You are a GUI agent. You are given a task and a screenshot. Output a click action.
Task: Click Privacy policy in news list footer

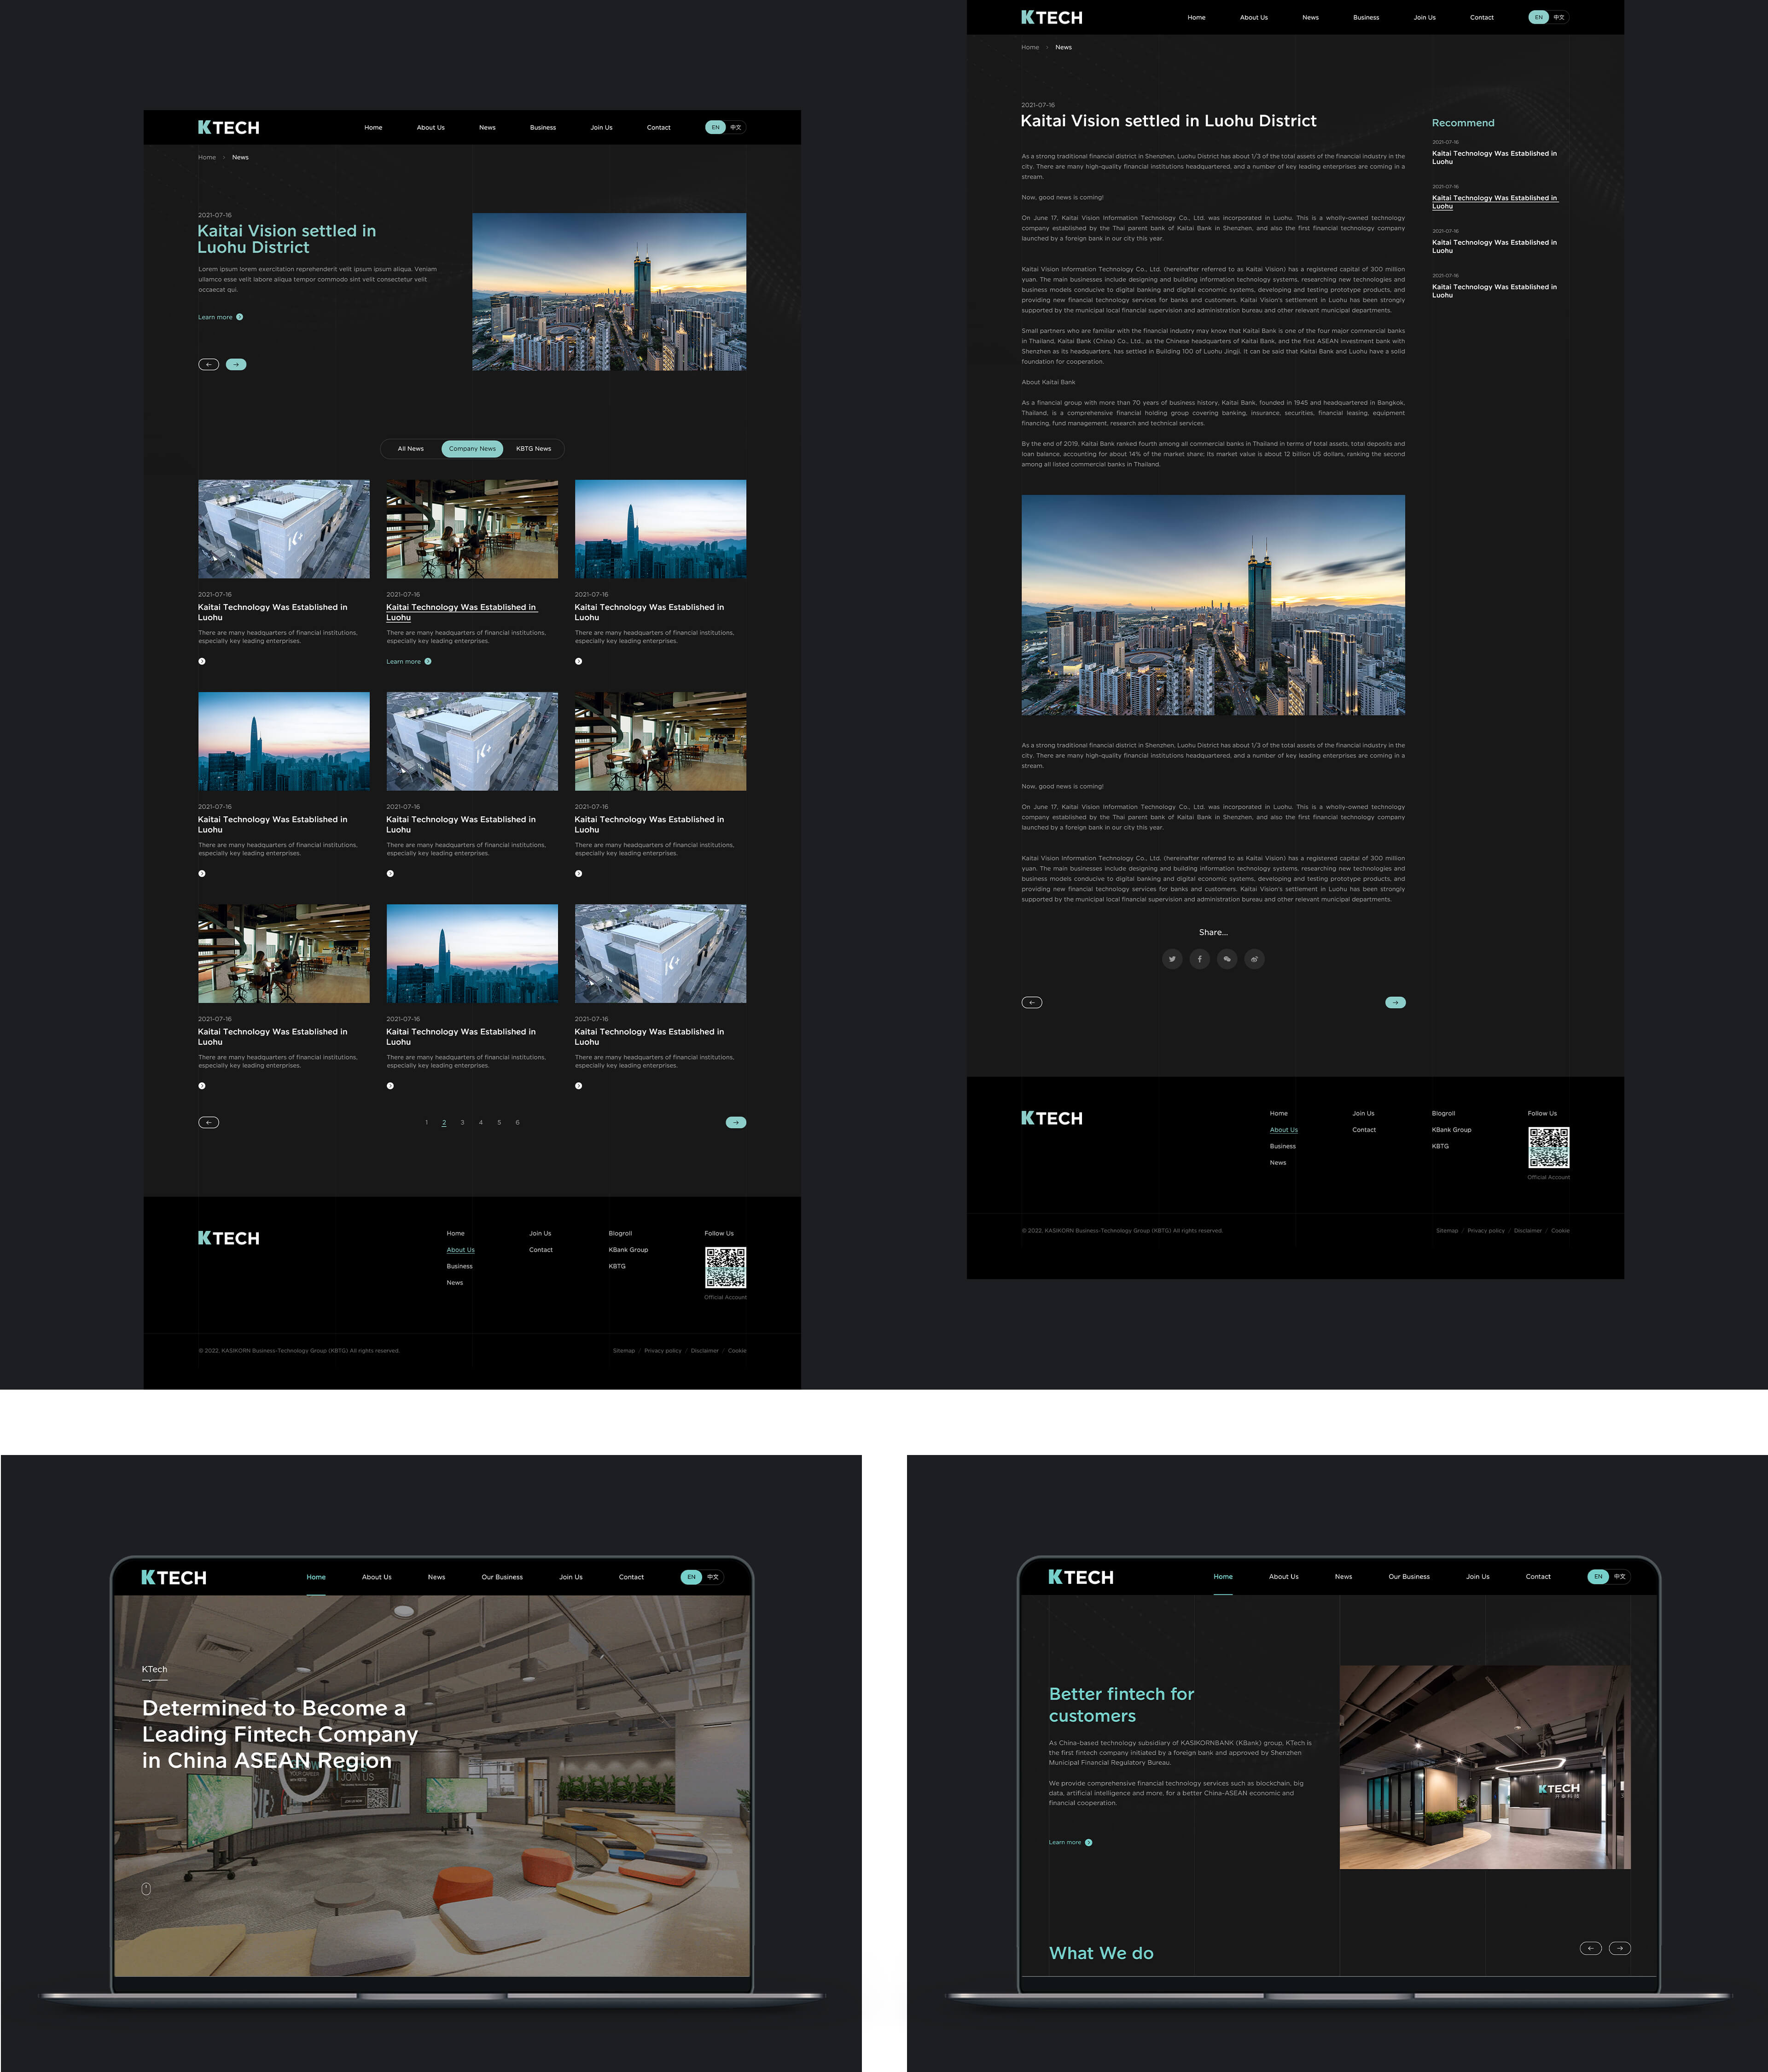click(x=663, y=1351)
